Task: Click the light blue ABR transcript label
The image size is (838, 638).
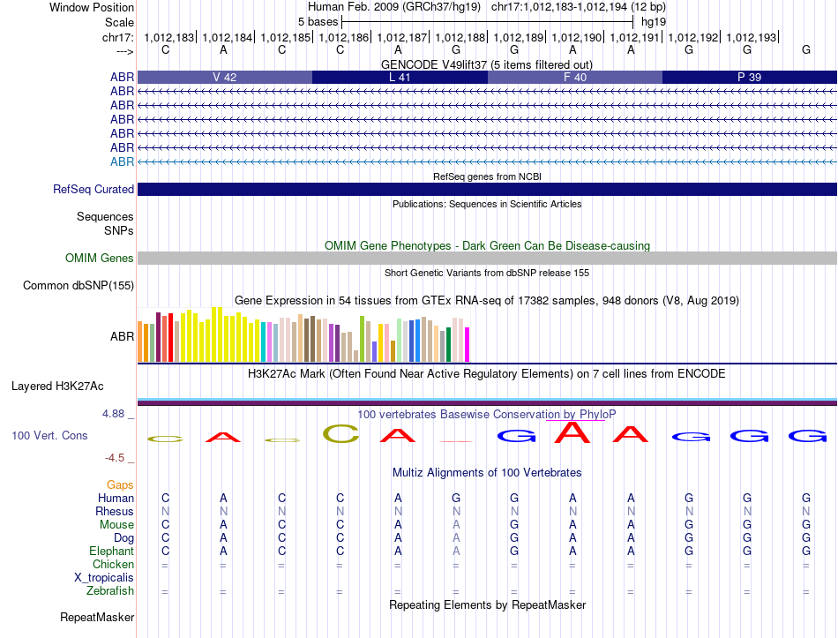Action: 123,161
